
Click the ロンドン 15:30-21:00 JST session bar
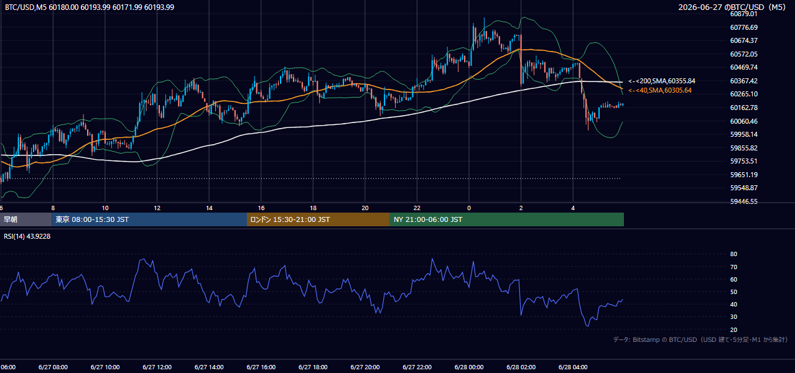318,219
